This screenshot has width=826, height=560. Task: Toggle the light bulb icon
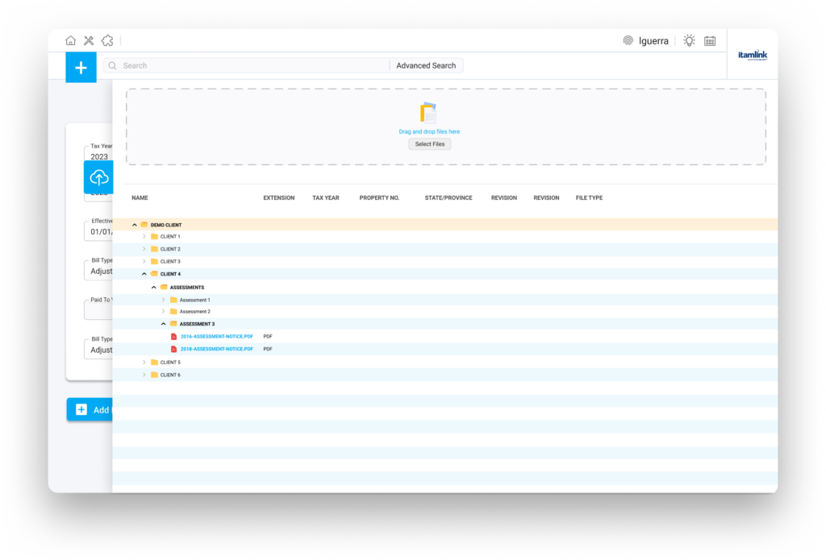point(689,41)
